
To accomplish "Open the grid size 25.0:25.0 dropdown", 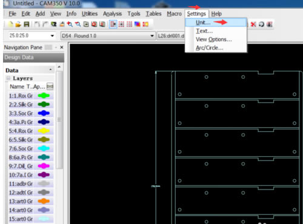I will pyautogui.click(x=52, y=36).
